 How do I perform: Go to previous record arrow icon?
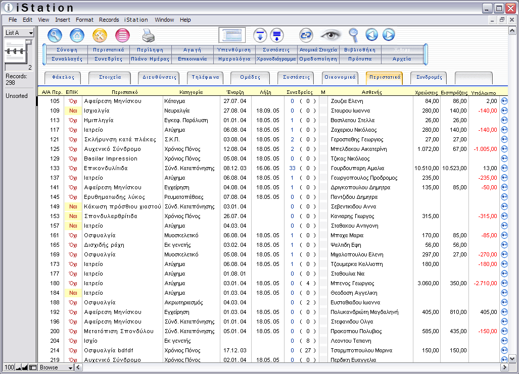tap(372, 35)
